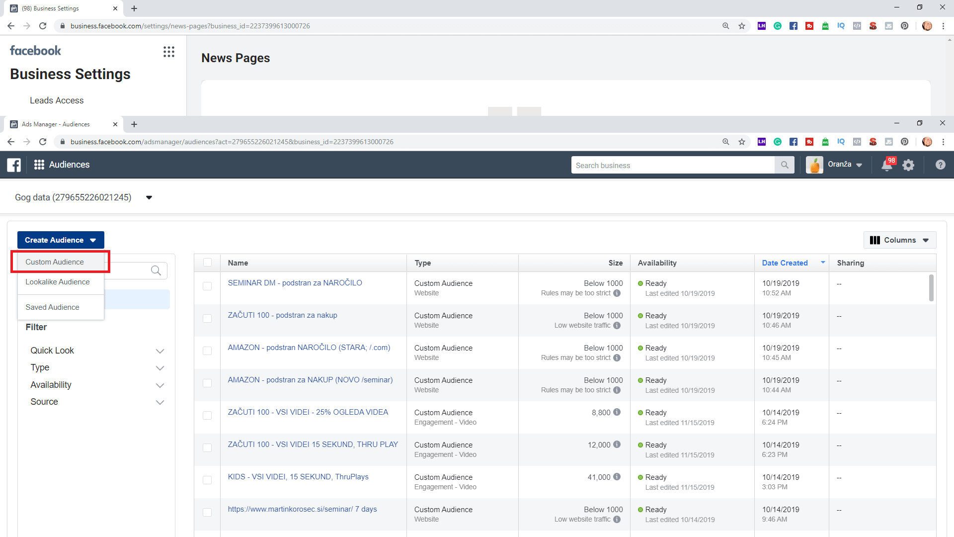Open the settings gear in Ads Manager header
This screenshot has height=537, width=954.
908,165
